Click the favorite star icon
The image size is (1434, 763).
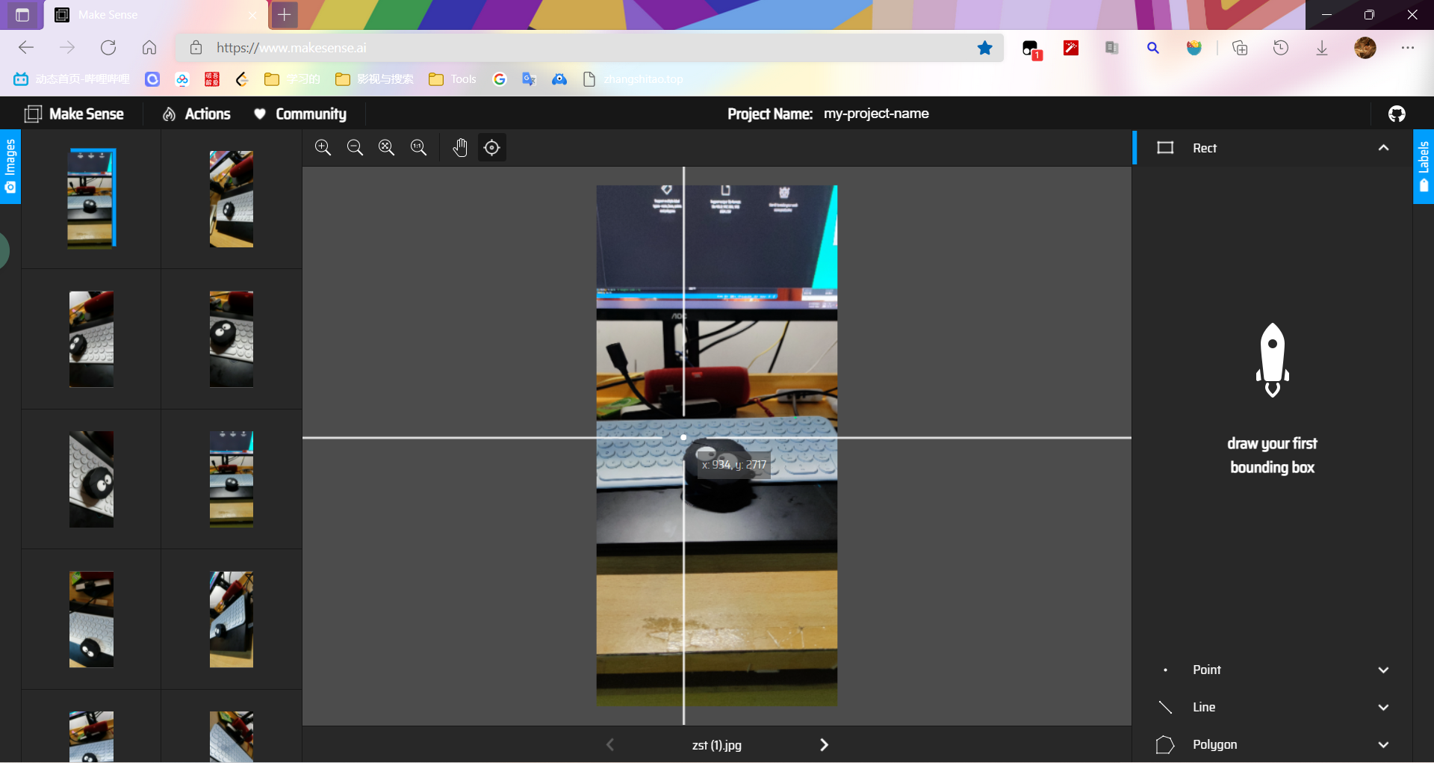coord(985,48)
